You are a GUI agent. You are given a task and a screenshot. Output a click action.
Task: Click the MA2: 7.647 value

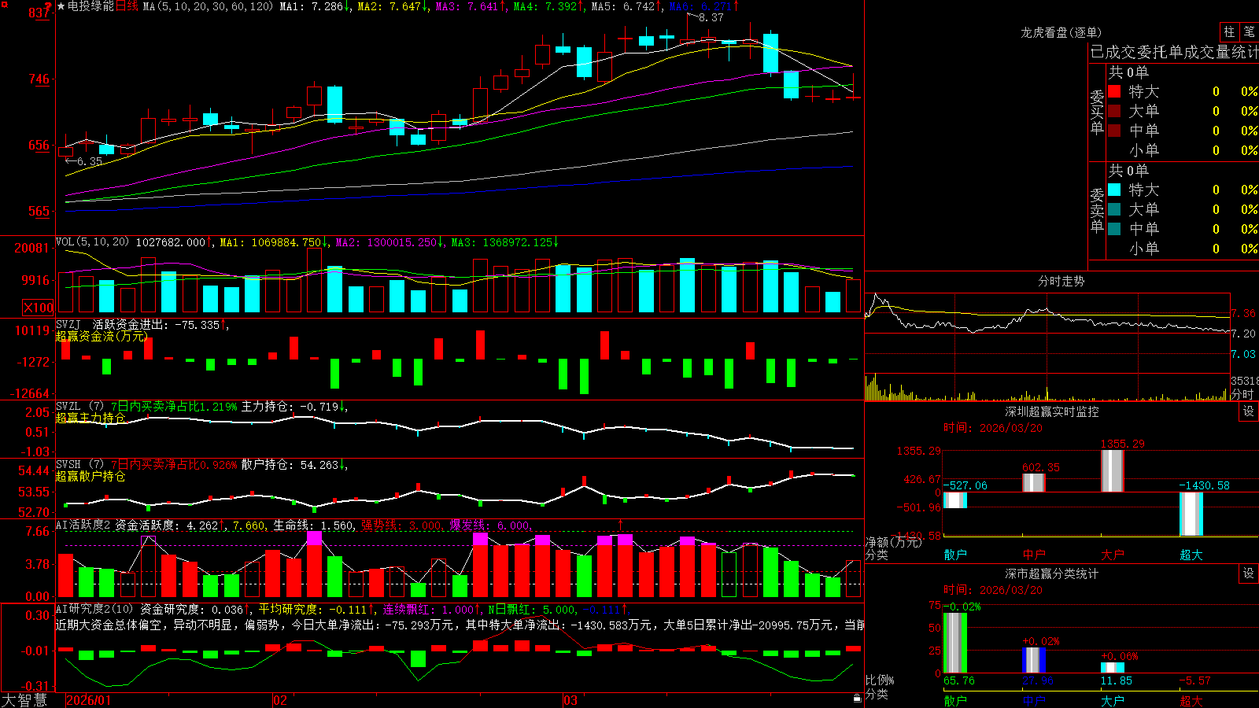[390, 6]
